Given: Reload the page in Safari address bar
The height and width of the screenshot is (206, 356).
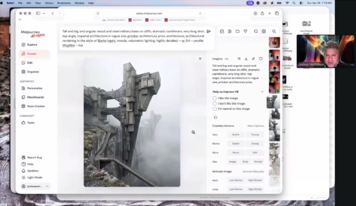Looking at the screenshot, I should click(x=200, y=13).
